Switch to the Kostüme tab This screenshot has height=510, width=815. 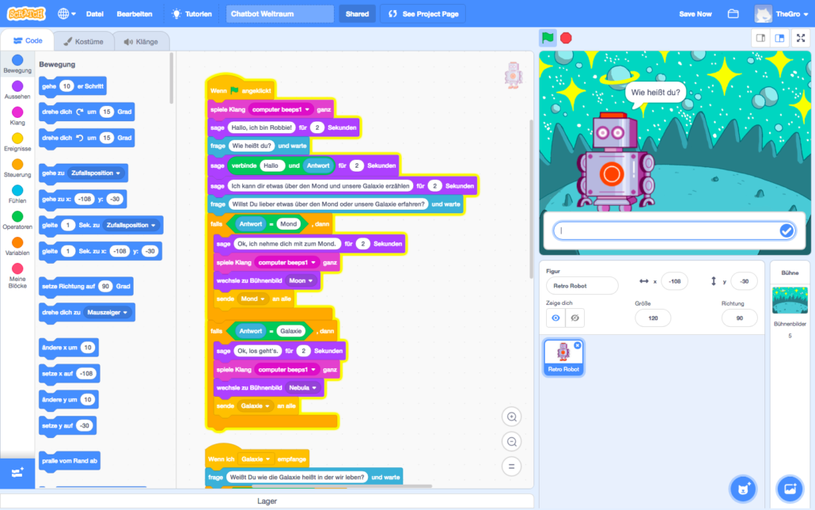tap(83, 41)
